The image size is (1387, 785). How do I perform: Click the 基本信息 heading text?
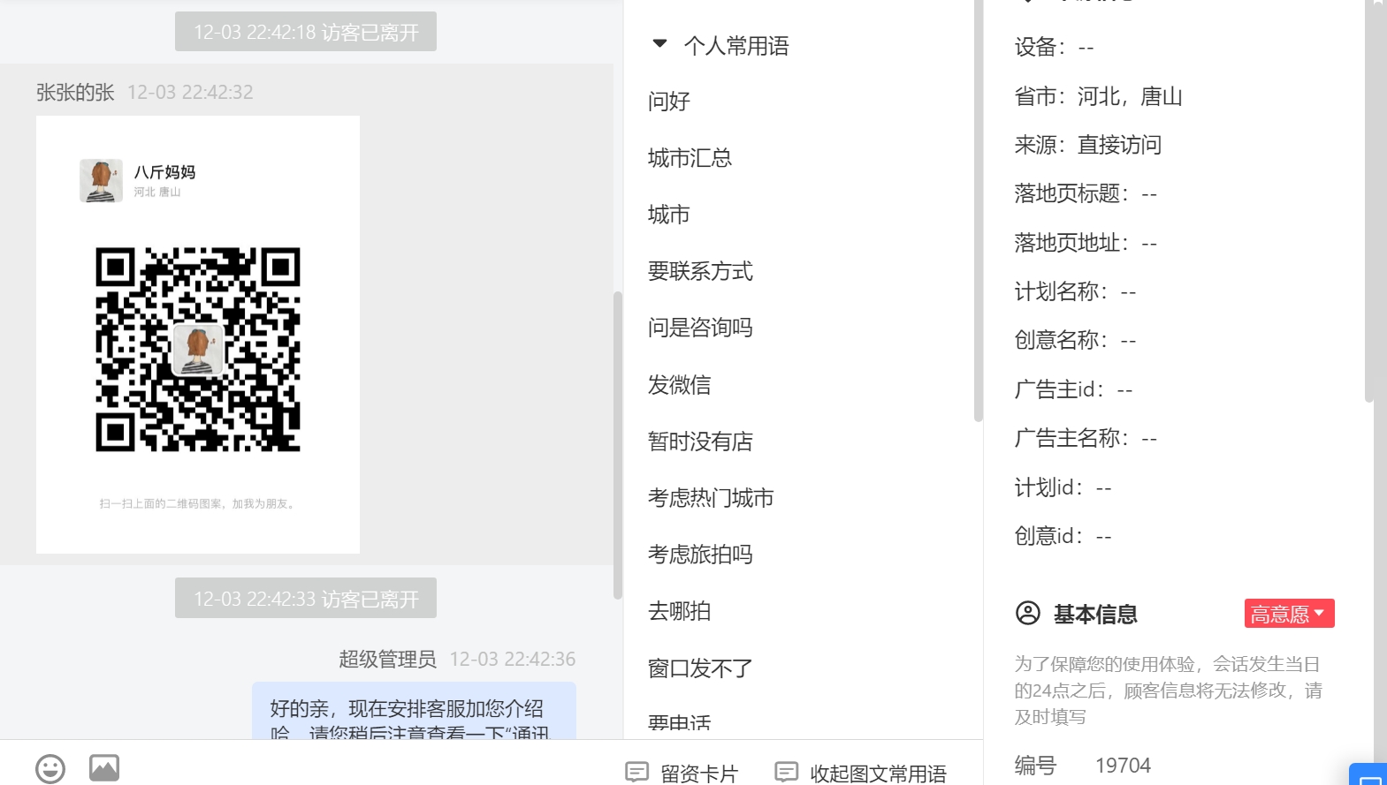[1095, 614]
